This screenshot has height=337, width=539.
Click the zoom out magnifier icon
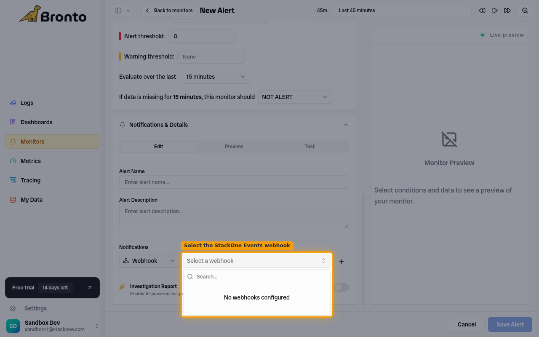[x=525, y=11]
